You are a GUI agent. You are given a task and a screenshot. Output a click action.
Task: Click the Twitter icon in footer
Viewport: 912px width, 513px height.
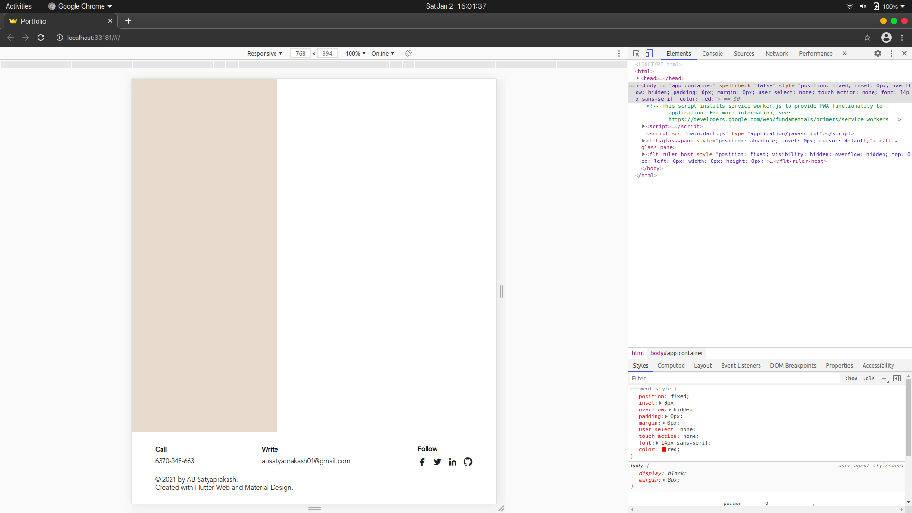point(437,461)
